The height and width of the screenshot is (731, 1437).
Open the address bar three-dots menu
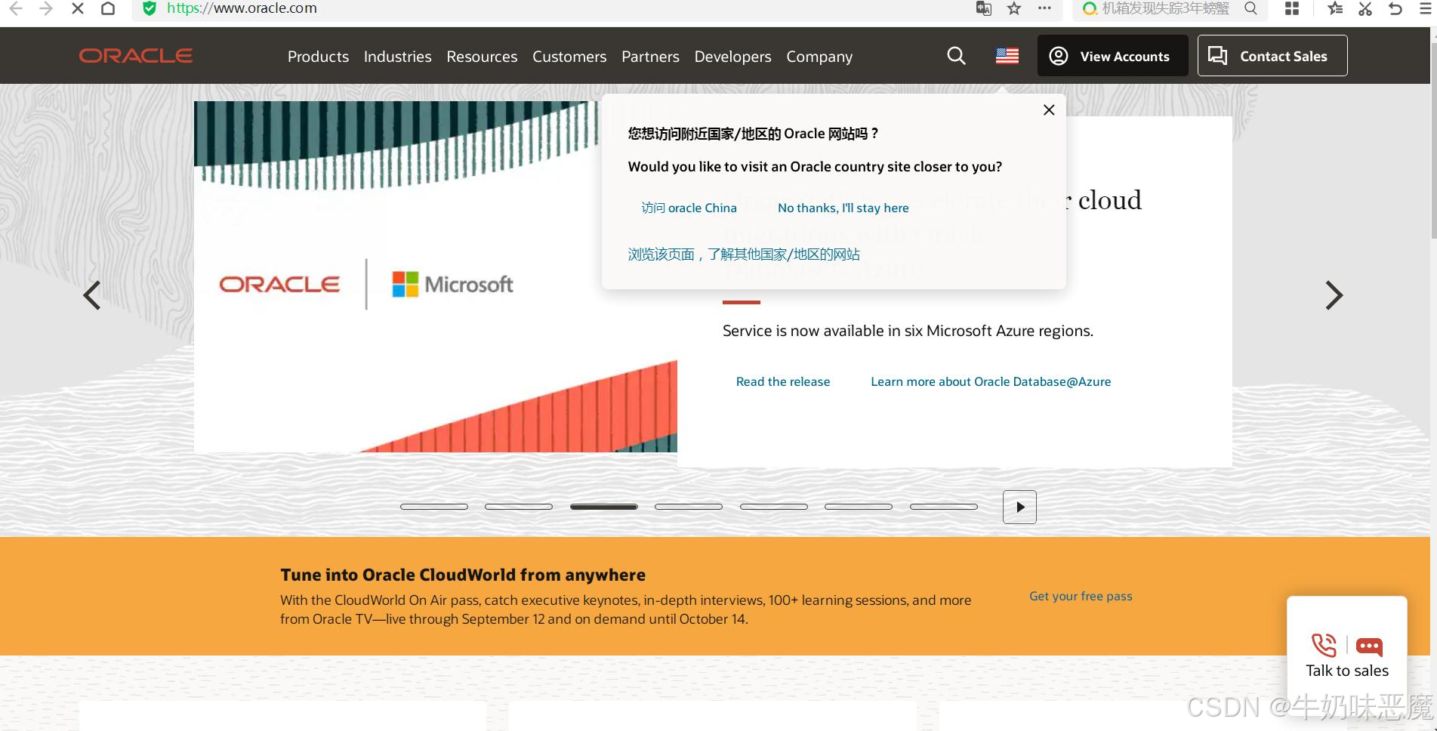(x=1044, y=8)
